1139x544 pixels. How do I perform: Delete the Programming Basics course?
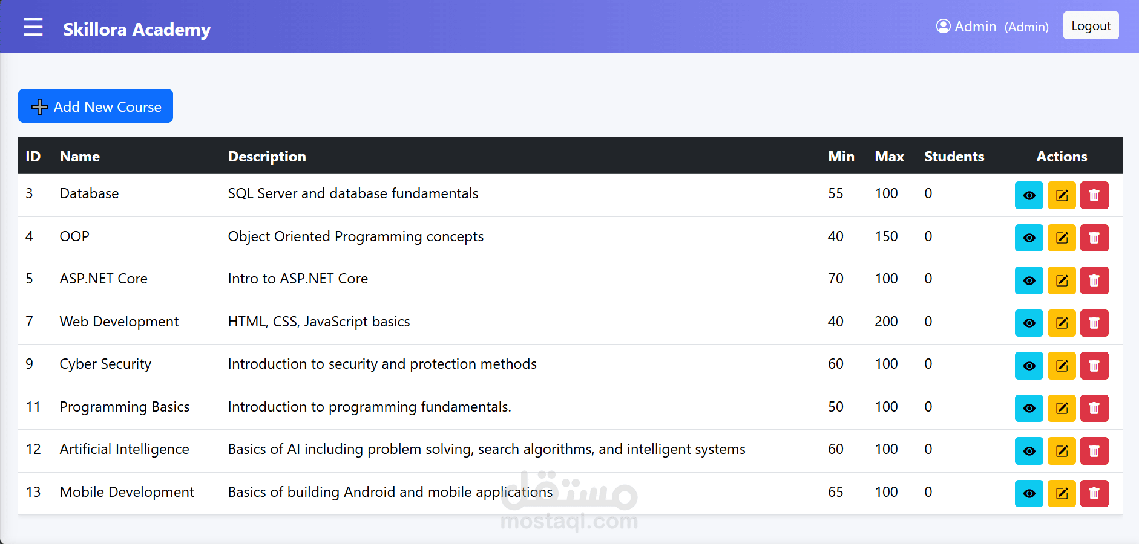pos(1094,408)
